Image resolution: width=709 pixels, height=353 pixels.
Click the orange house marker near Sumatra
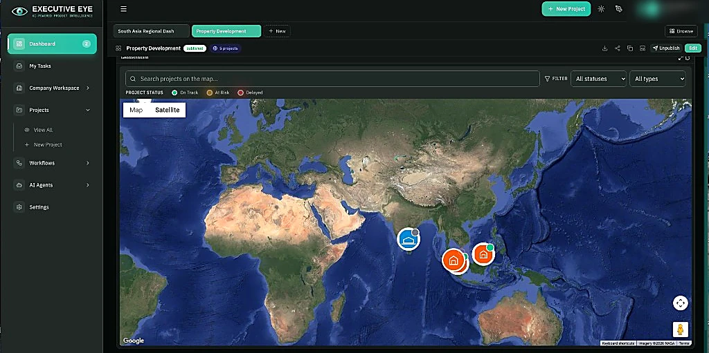pyautogui.click(x=454, y=260)
